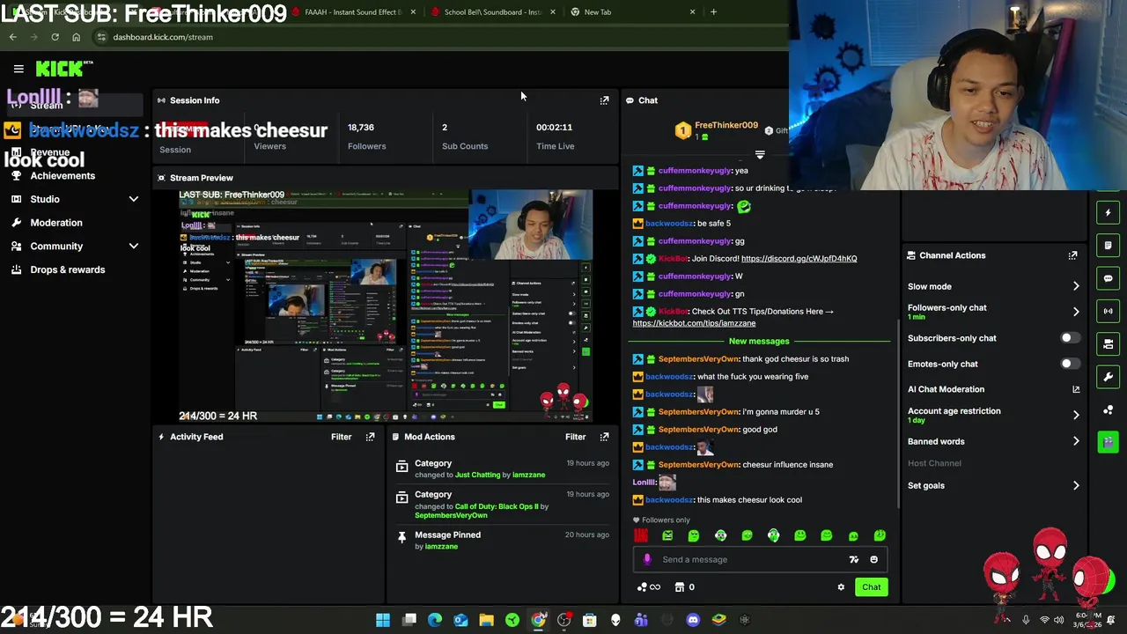
Task: Pop out the Activity Feed panel
Action: 370,437
